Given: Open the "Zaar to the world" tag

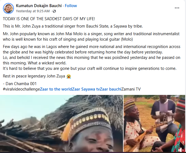Looking at the screenshot, I should click(x=56, y=89).
